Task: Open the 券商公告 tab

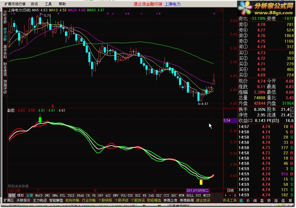Action: point(171,200)
